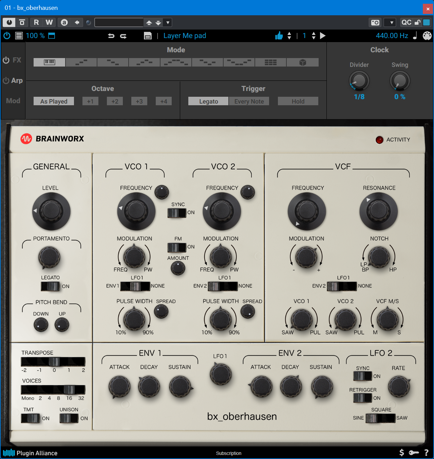Click the thumbs up favorite icon
Screen dimensions: 434x459
click(x=279, y=36)
